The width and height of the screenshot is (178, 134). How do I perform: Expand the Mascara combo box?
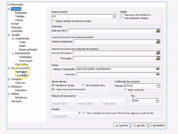pyautogui.click(x=158, y=86)
